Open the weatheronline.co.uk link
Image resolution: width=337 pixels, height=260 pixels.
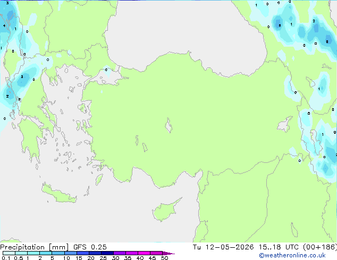point(292,255)
